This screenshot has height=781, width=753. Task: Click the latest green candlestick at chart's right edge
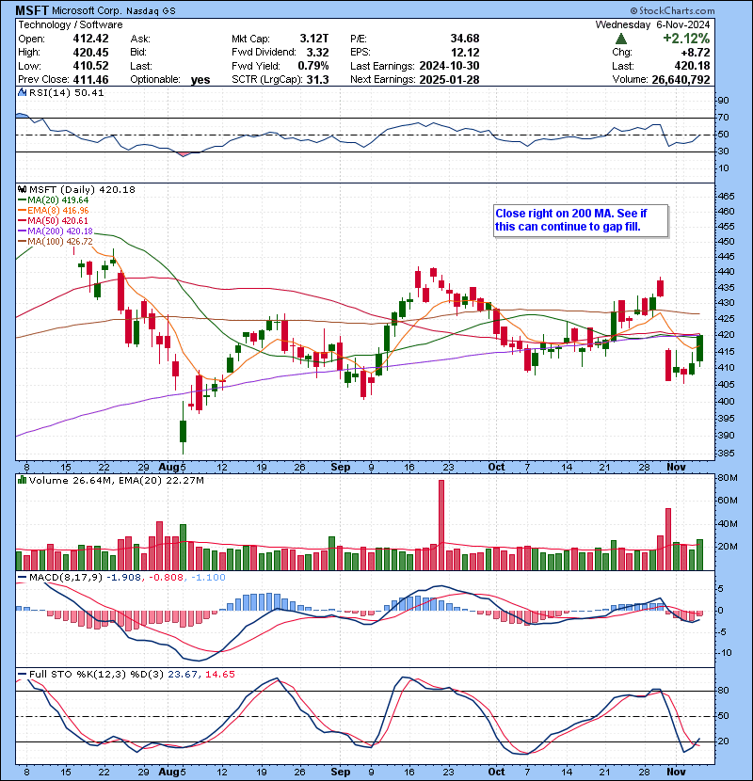tap(699, 348)
